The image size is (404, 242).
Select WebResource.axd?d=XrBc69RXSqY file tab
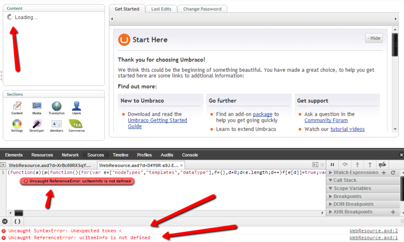(49, 165)
